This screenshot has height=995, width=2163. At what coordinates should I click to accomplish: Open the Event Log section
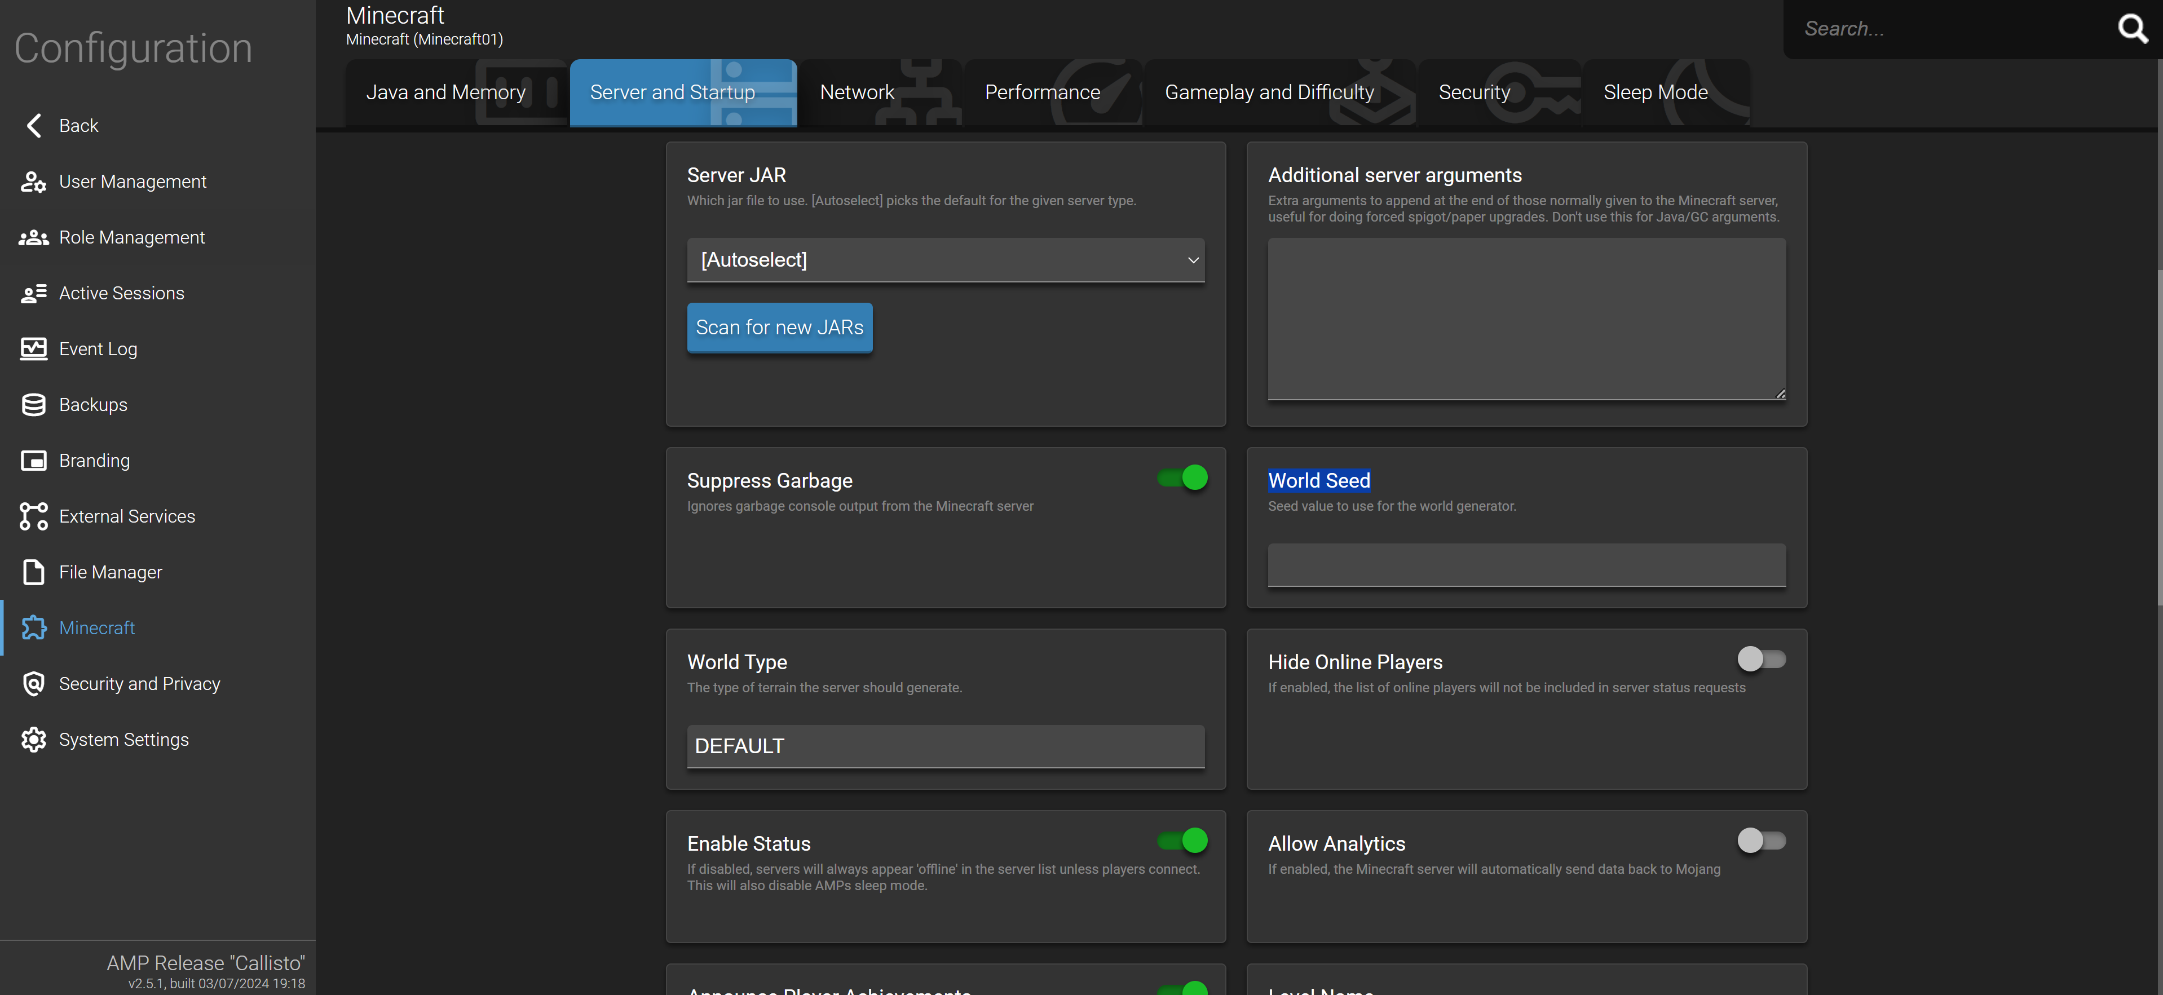(158, 348)
